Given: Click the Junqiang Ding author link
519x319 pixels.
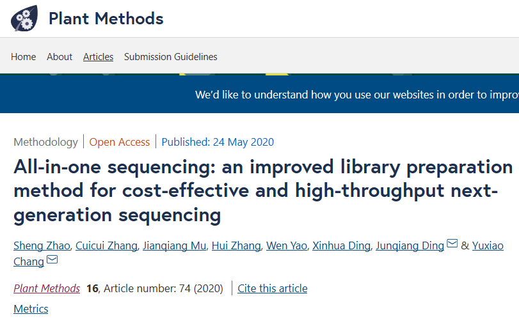Looking at the screenshot, I should [410, 245].
